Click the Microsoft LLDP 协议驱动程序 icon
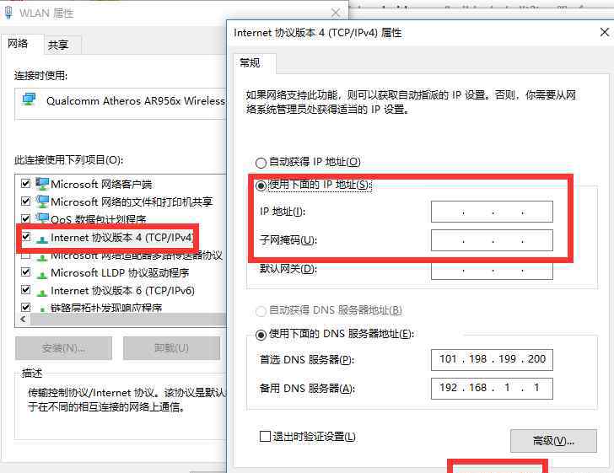Screen dimensions: 614x473 point(42,273)
